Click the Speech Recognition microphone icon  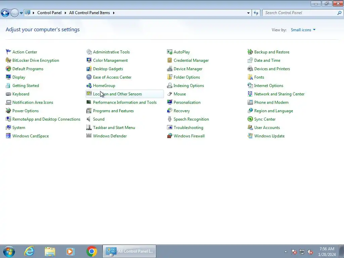click(170, 119)
